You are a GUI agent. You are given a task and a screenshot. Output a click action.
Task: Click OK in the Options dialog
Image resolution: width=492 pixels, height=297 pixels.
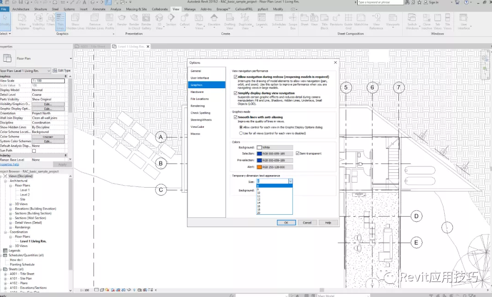(286, 223)
